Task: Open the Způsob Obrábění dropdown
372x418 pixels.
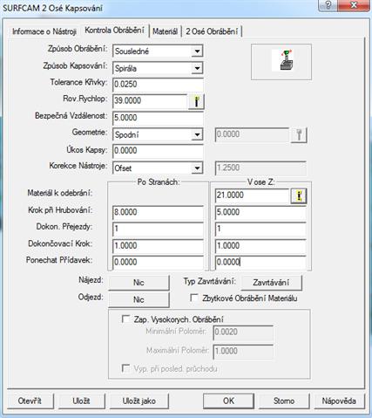Action: (x=197, y=51)
